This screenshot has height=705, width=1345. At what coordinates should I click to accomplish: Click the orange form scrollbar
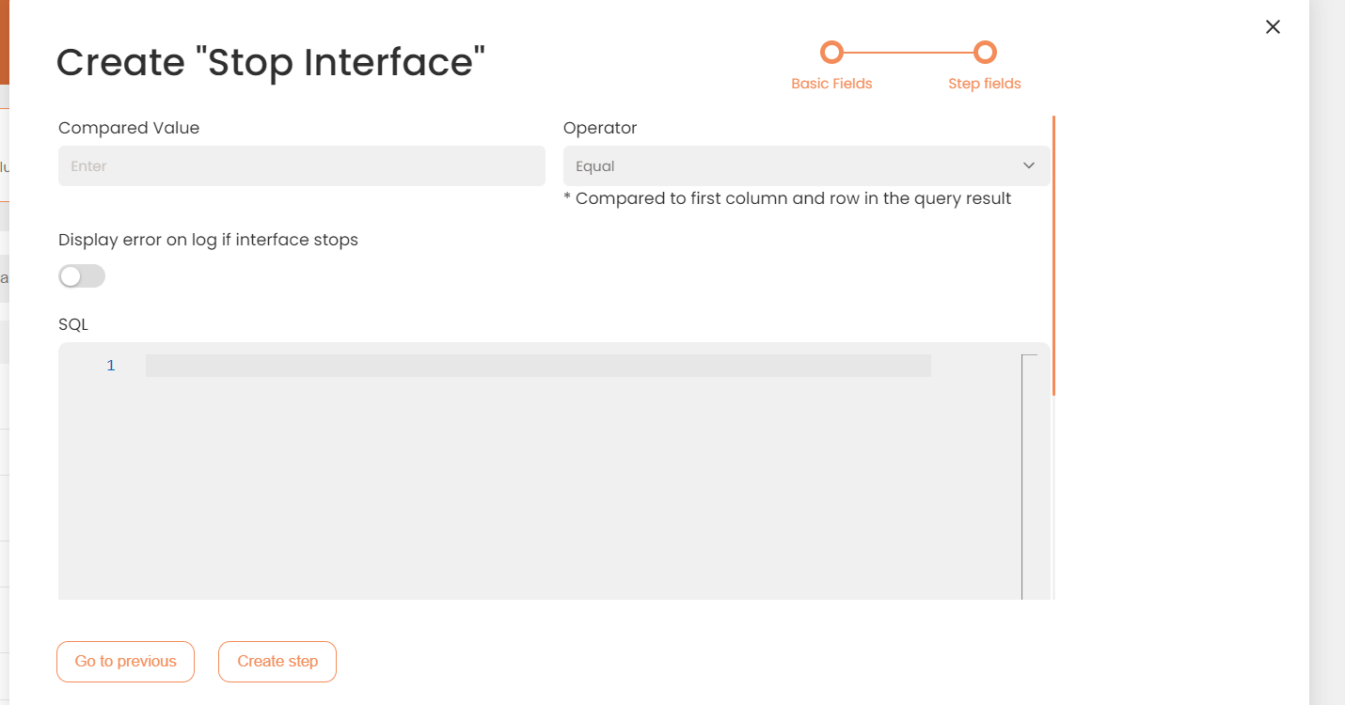coord(1053,256)
